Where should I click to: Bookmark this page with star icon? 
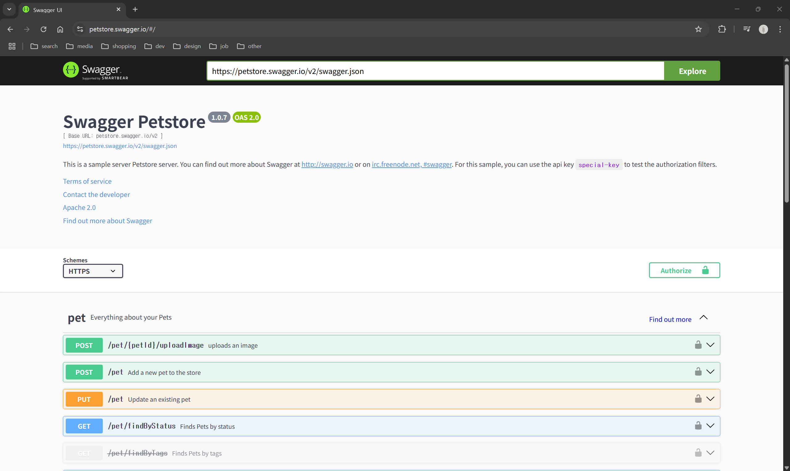[x=698, y=29]
